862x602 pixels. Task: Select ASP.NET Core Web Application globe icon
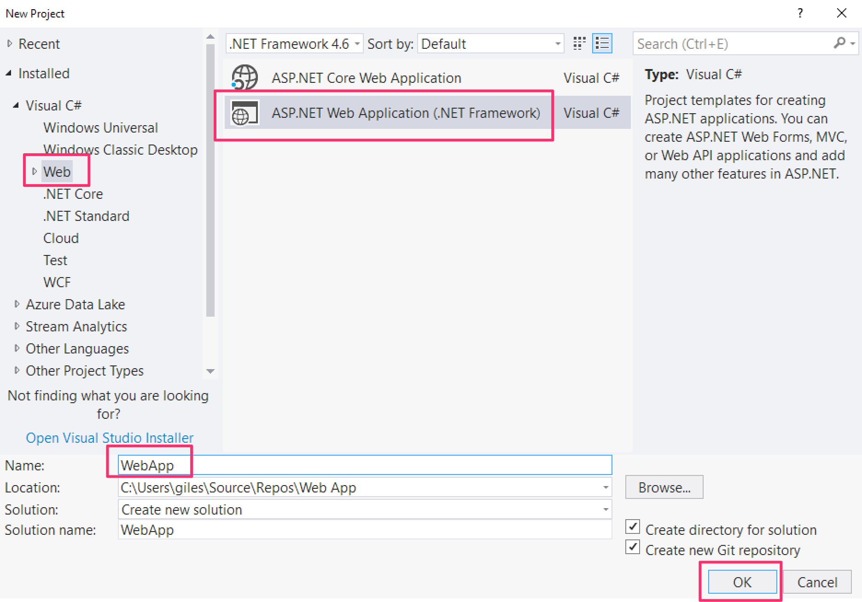[x=245, y=77]
